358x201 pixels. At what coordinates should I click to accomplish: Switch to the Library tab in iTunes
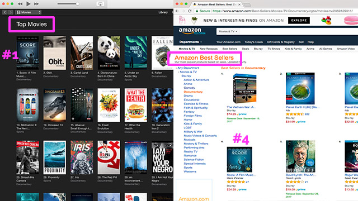pyautogui.click(x=163, y=12)
